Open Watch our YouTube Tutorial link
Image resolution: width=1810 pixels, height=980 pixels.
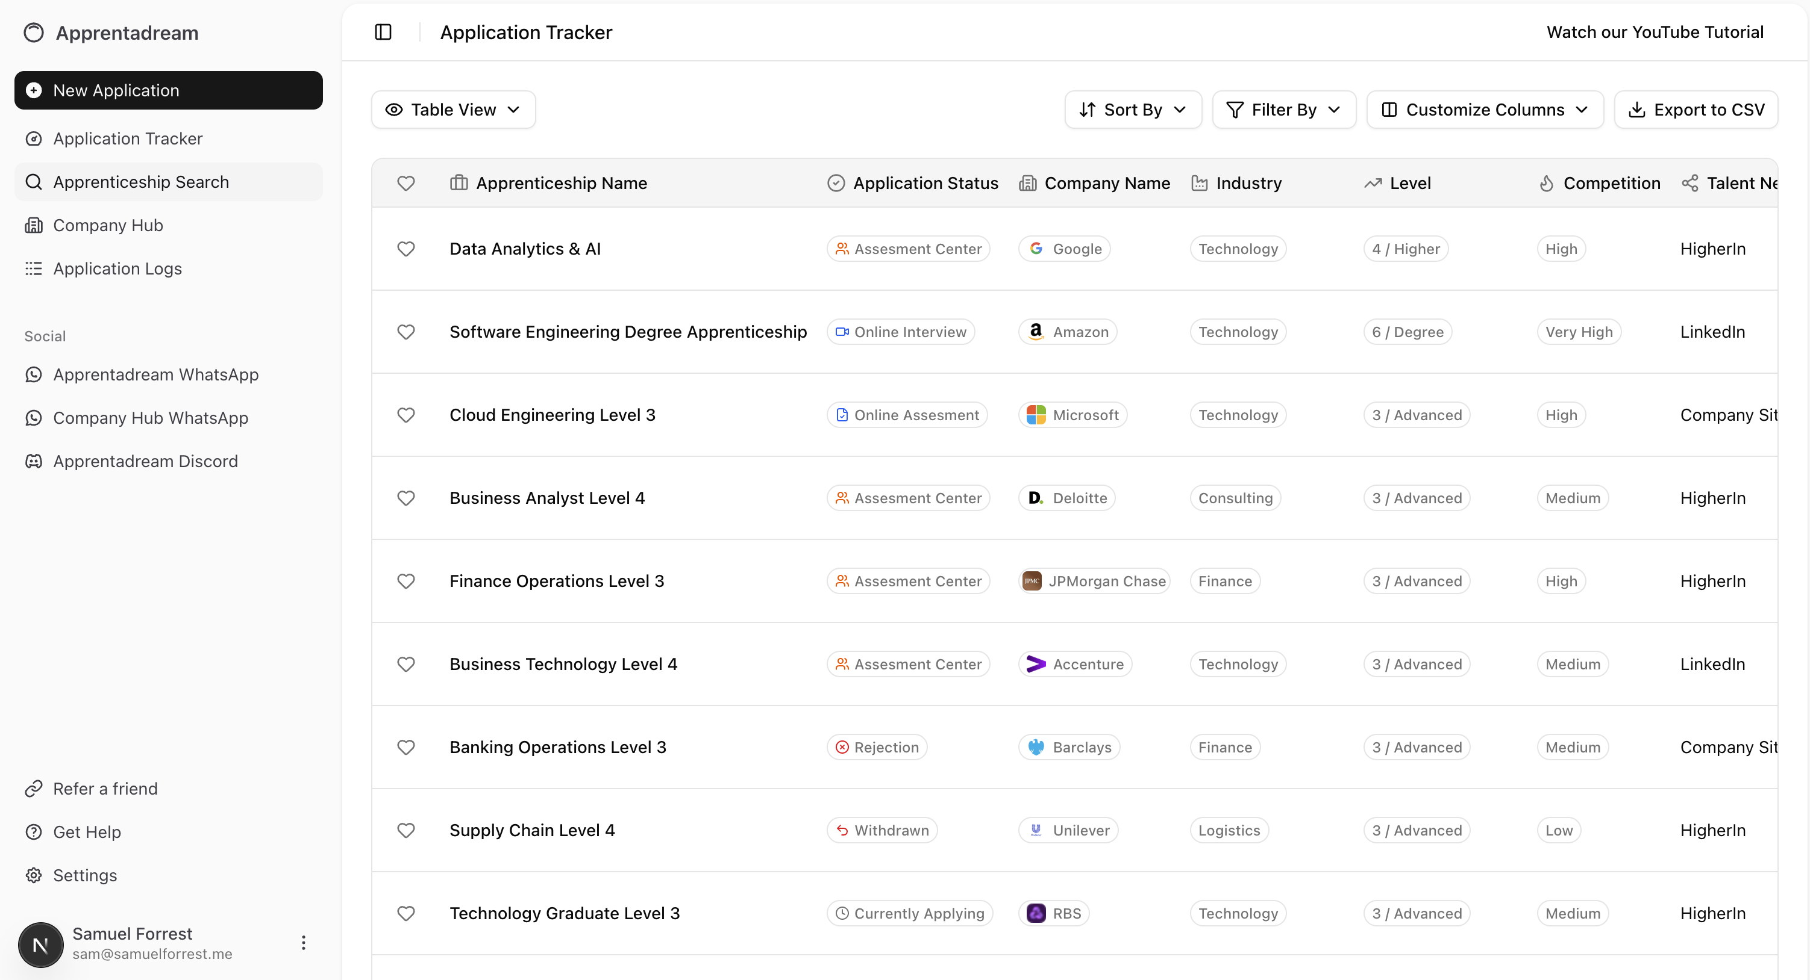tap(1655, 31)
